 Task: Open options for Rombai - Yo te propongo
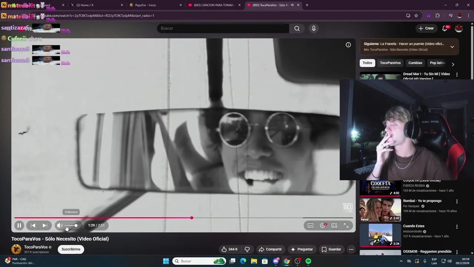(x=457, y=202)
